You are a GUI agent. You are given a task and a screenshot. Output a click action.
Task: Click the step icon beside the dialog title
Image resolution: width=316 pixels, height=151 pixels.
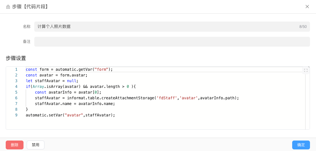click(x=8, y=7)
